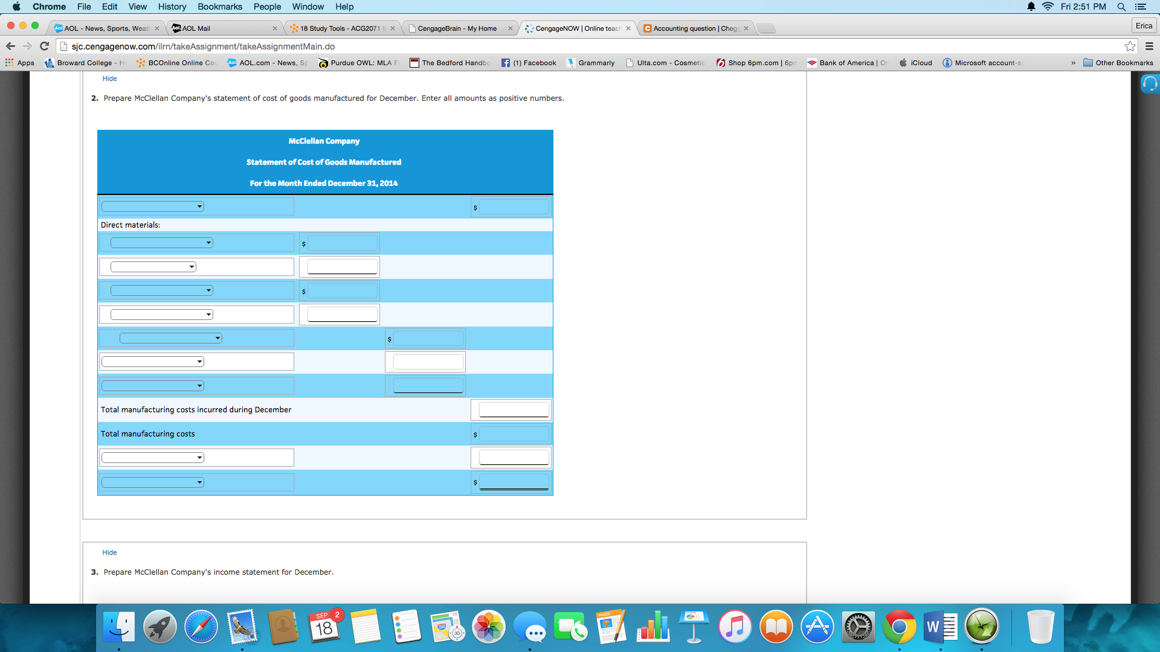
Task: Open iTunes from the Dock
Action: pos(735,627)
